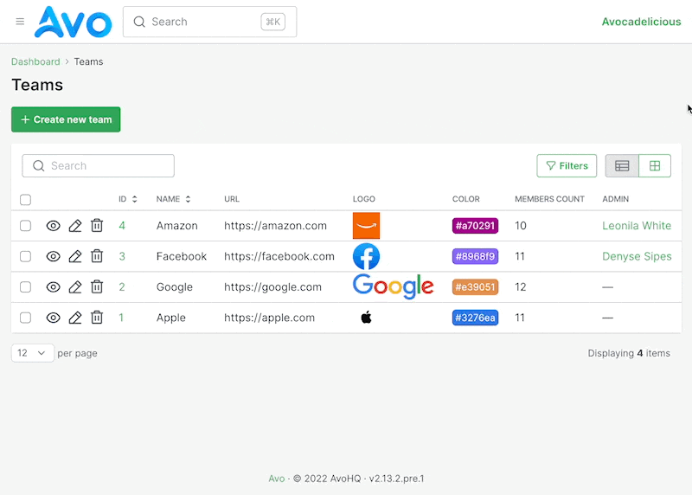Click the Apple name cell
The width and height of the screenshot is (692, 495).
[170, 318]
